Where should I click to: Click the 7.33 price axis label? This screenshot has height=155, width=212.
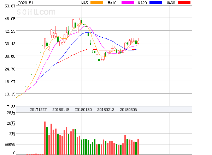point(11,107)
